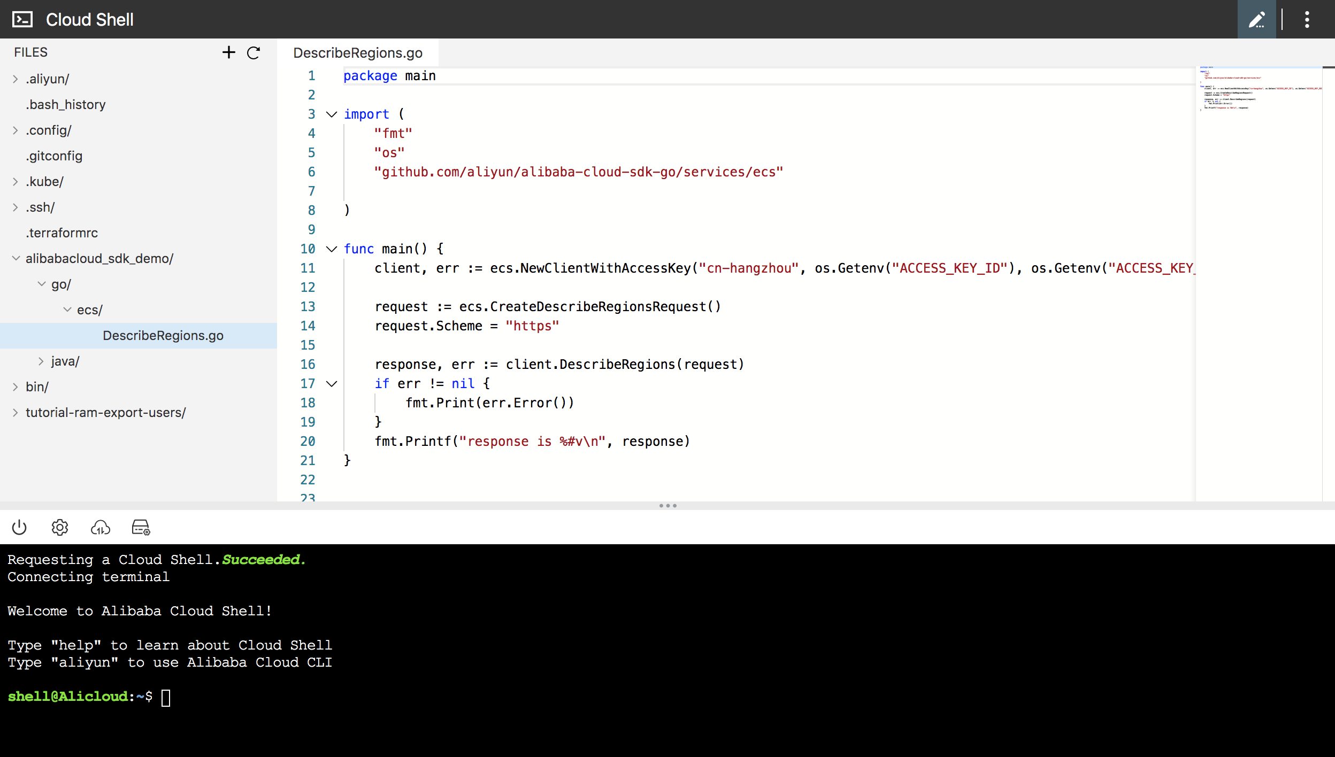Viewport: 1335px width, 757px height.
Task: Toggle the code editor pencil icon
Action: pyautogui.click(x=1256, y=20)
